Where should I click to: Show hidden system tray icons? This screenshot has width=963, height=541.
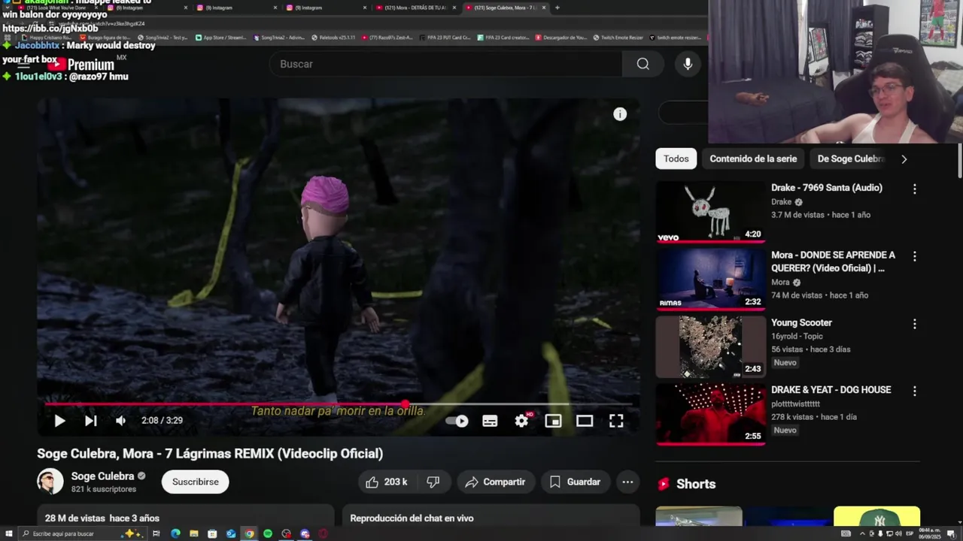pos(862,533)
